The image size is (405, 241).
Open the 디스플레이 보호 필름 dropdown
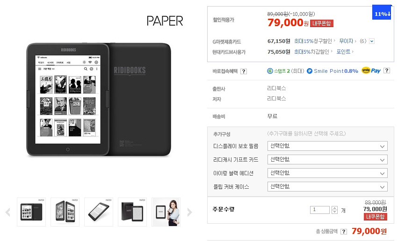pyautogui.click(x=327, y=146)
